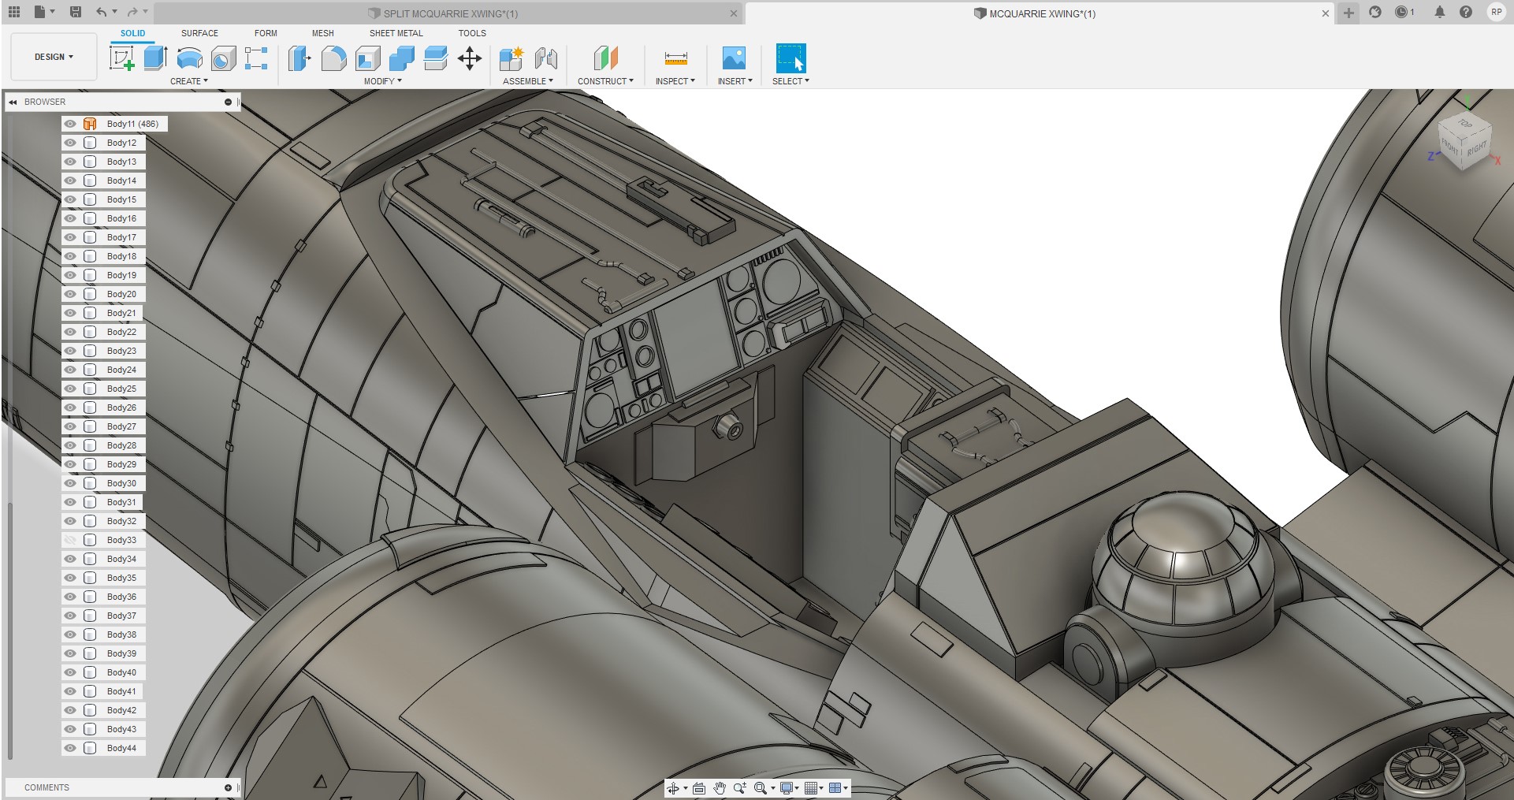The height and width of the screenshot is (800, 1514).
Task: Open the MODIFY dropdown menu
Action: 383,81
